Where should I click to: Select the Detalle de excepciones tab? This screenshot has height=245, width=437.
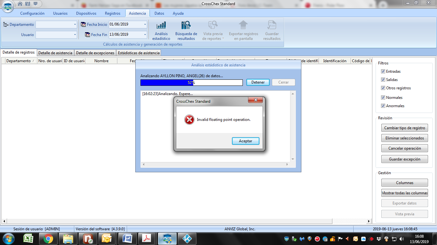pos(95,53)
